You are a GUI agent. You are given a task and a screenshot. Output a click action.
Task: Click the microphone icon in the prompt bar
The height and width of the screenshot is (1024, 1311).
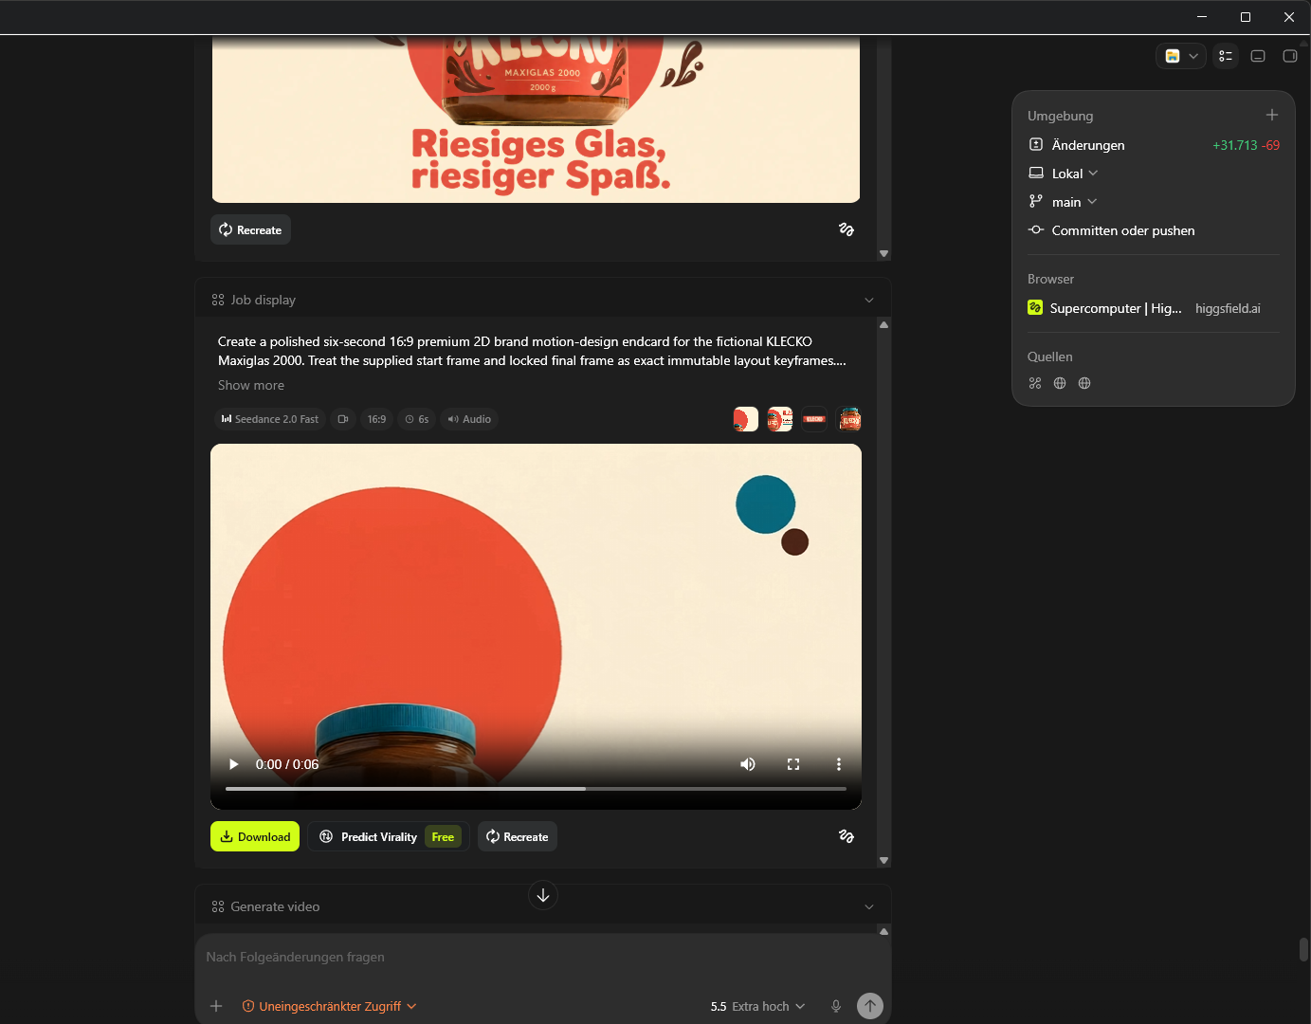836,1006
